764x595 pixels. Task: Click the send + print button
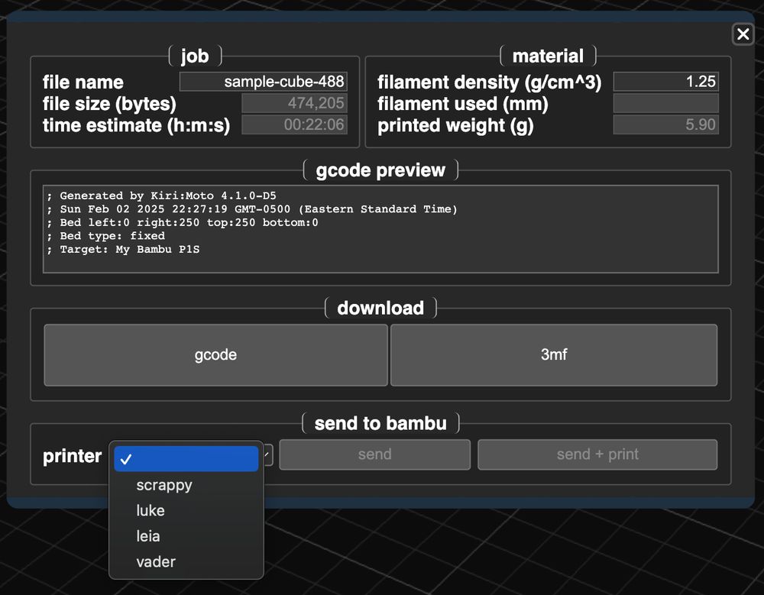[597, 454]
